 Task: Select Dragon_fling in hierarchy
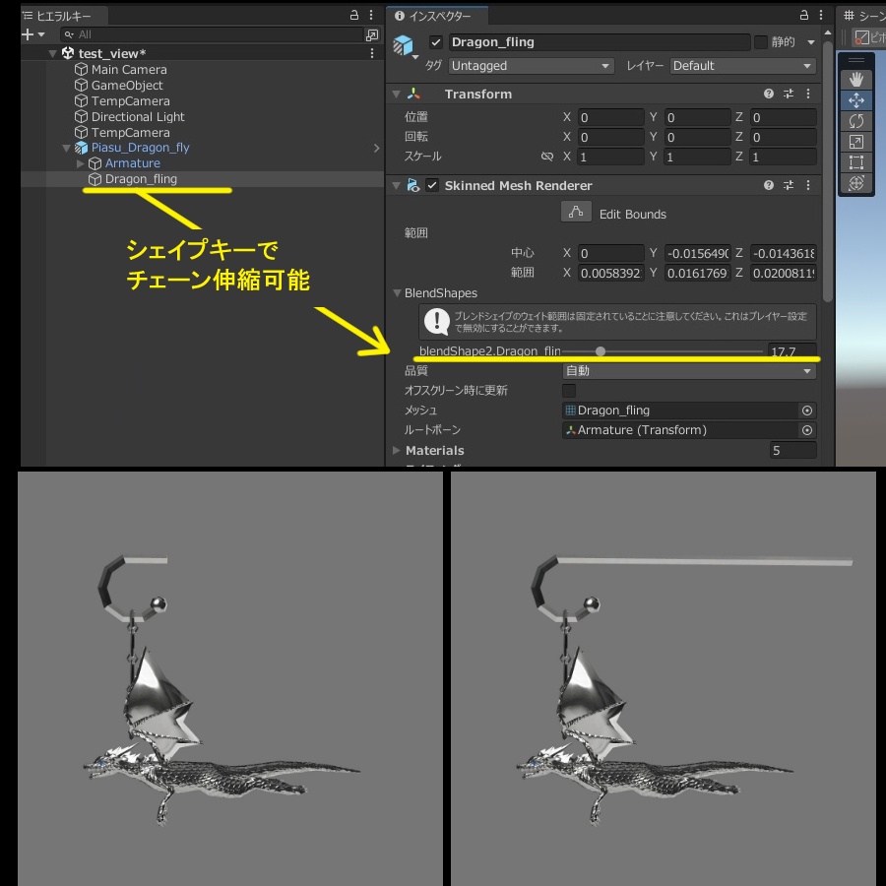tap(141, 179)
